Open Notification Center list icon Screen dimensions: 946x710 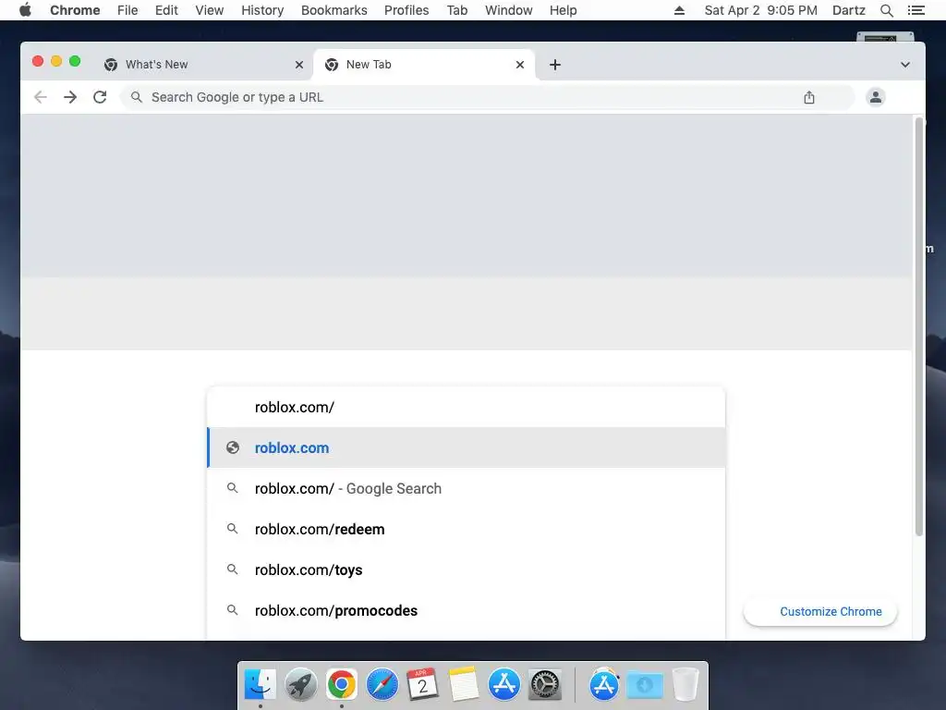(916, 10)
